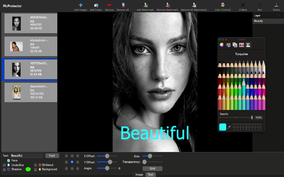Click the Add Folder icon

point(96,5)
